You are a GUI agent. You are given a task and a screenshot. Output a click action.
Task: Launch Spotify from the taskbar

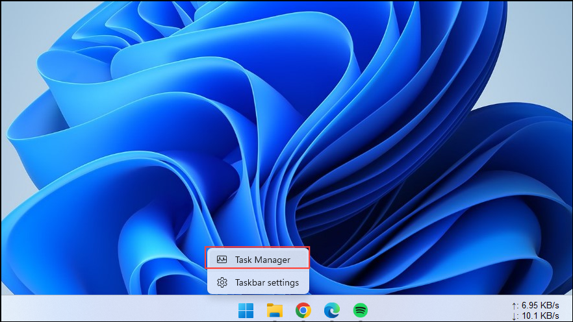point(361,310)
